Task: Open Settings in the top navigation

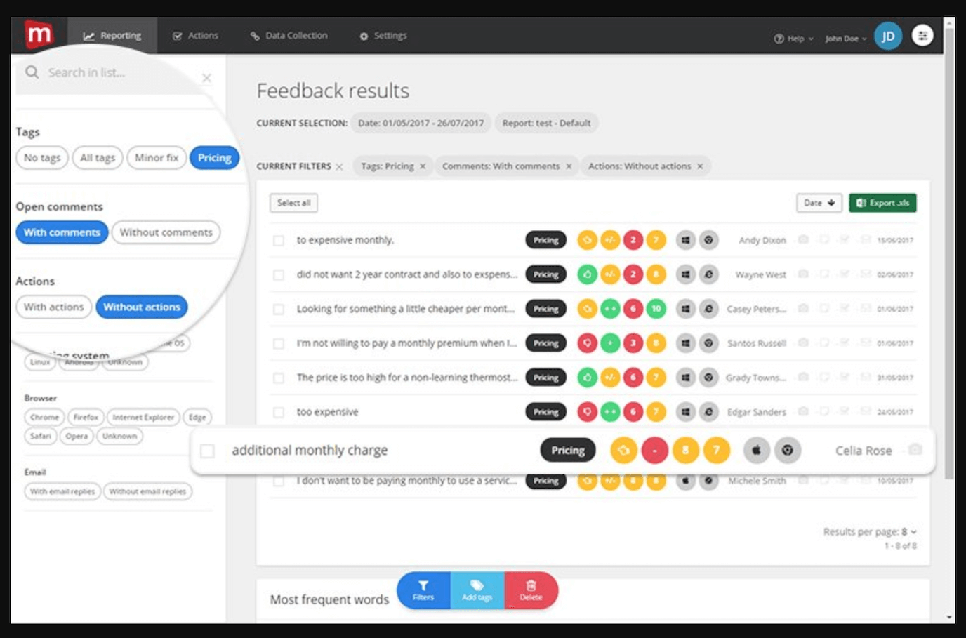Action: click(383, 36)
